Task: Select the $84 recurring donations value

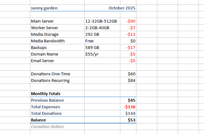Action: coord(128,81)
